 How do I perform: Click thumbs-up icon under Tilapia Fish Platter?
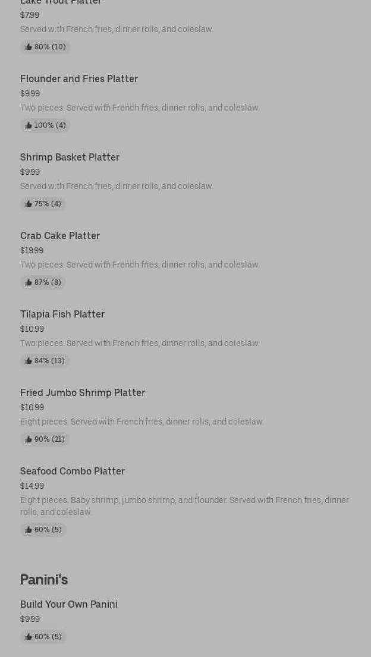coord(29,361)
